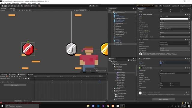Open the Component menu
This screenshot has width=192, height=108.
(x=23, y=3)
